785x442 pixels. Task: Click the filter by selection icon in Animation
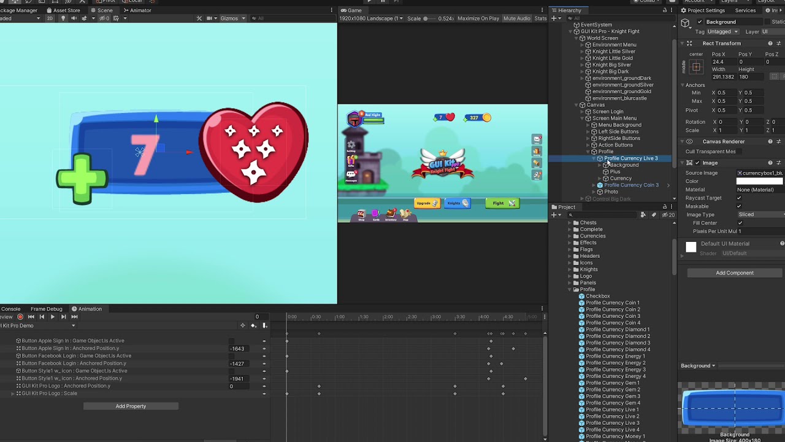(x=243, y=325)
